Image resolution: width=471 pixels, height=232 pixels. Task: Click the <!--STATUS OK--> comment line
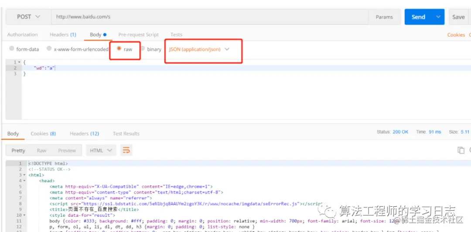coord(50,169)
